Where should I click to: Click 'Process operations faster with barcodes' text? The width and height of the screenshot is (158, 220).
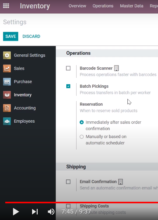tap(118, 74)
